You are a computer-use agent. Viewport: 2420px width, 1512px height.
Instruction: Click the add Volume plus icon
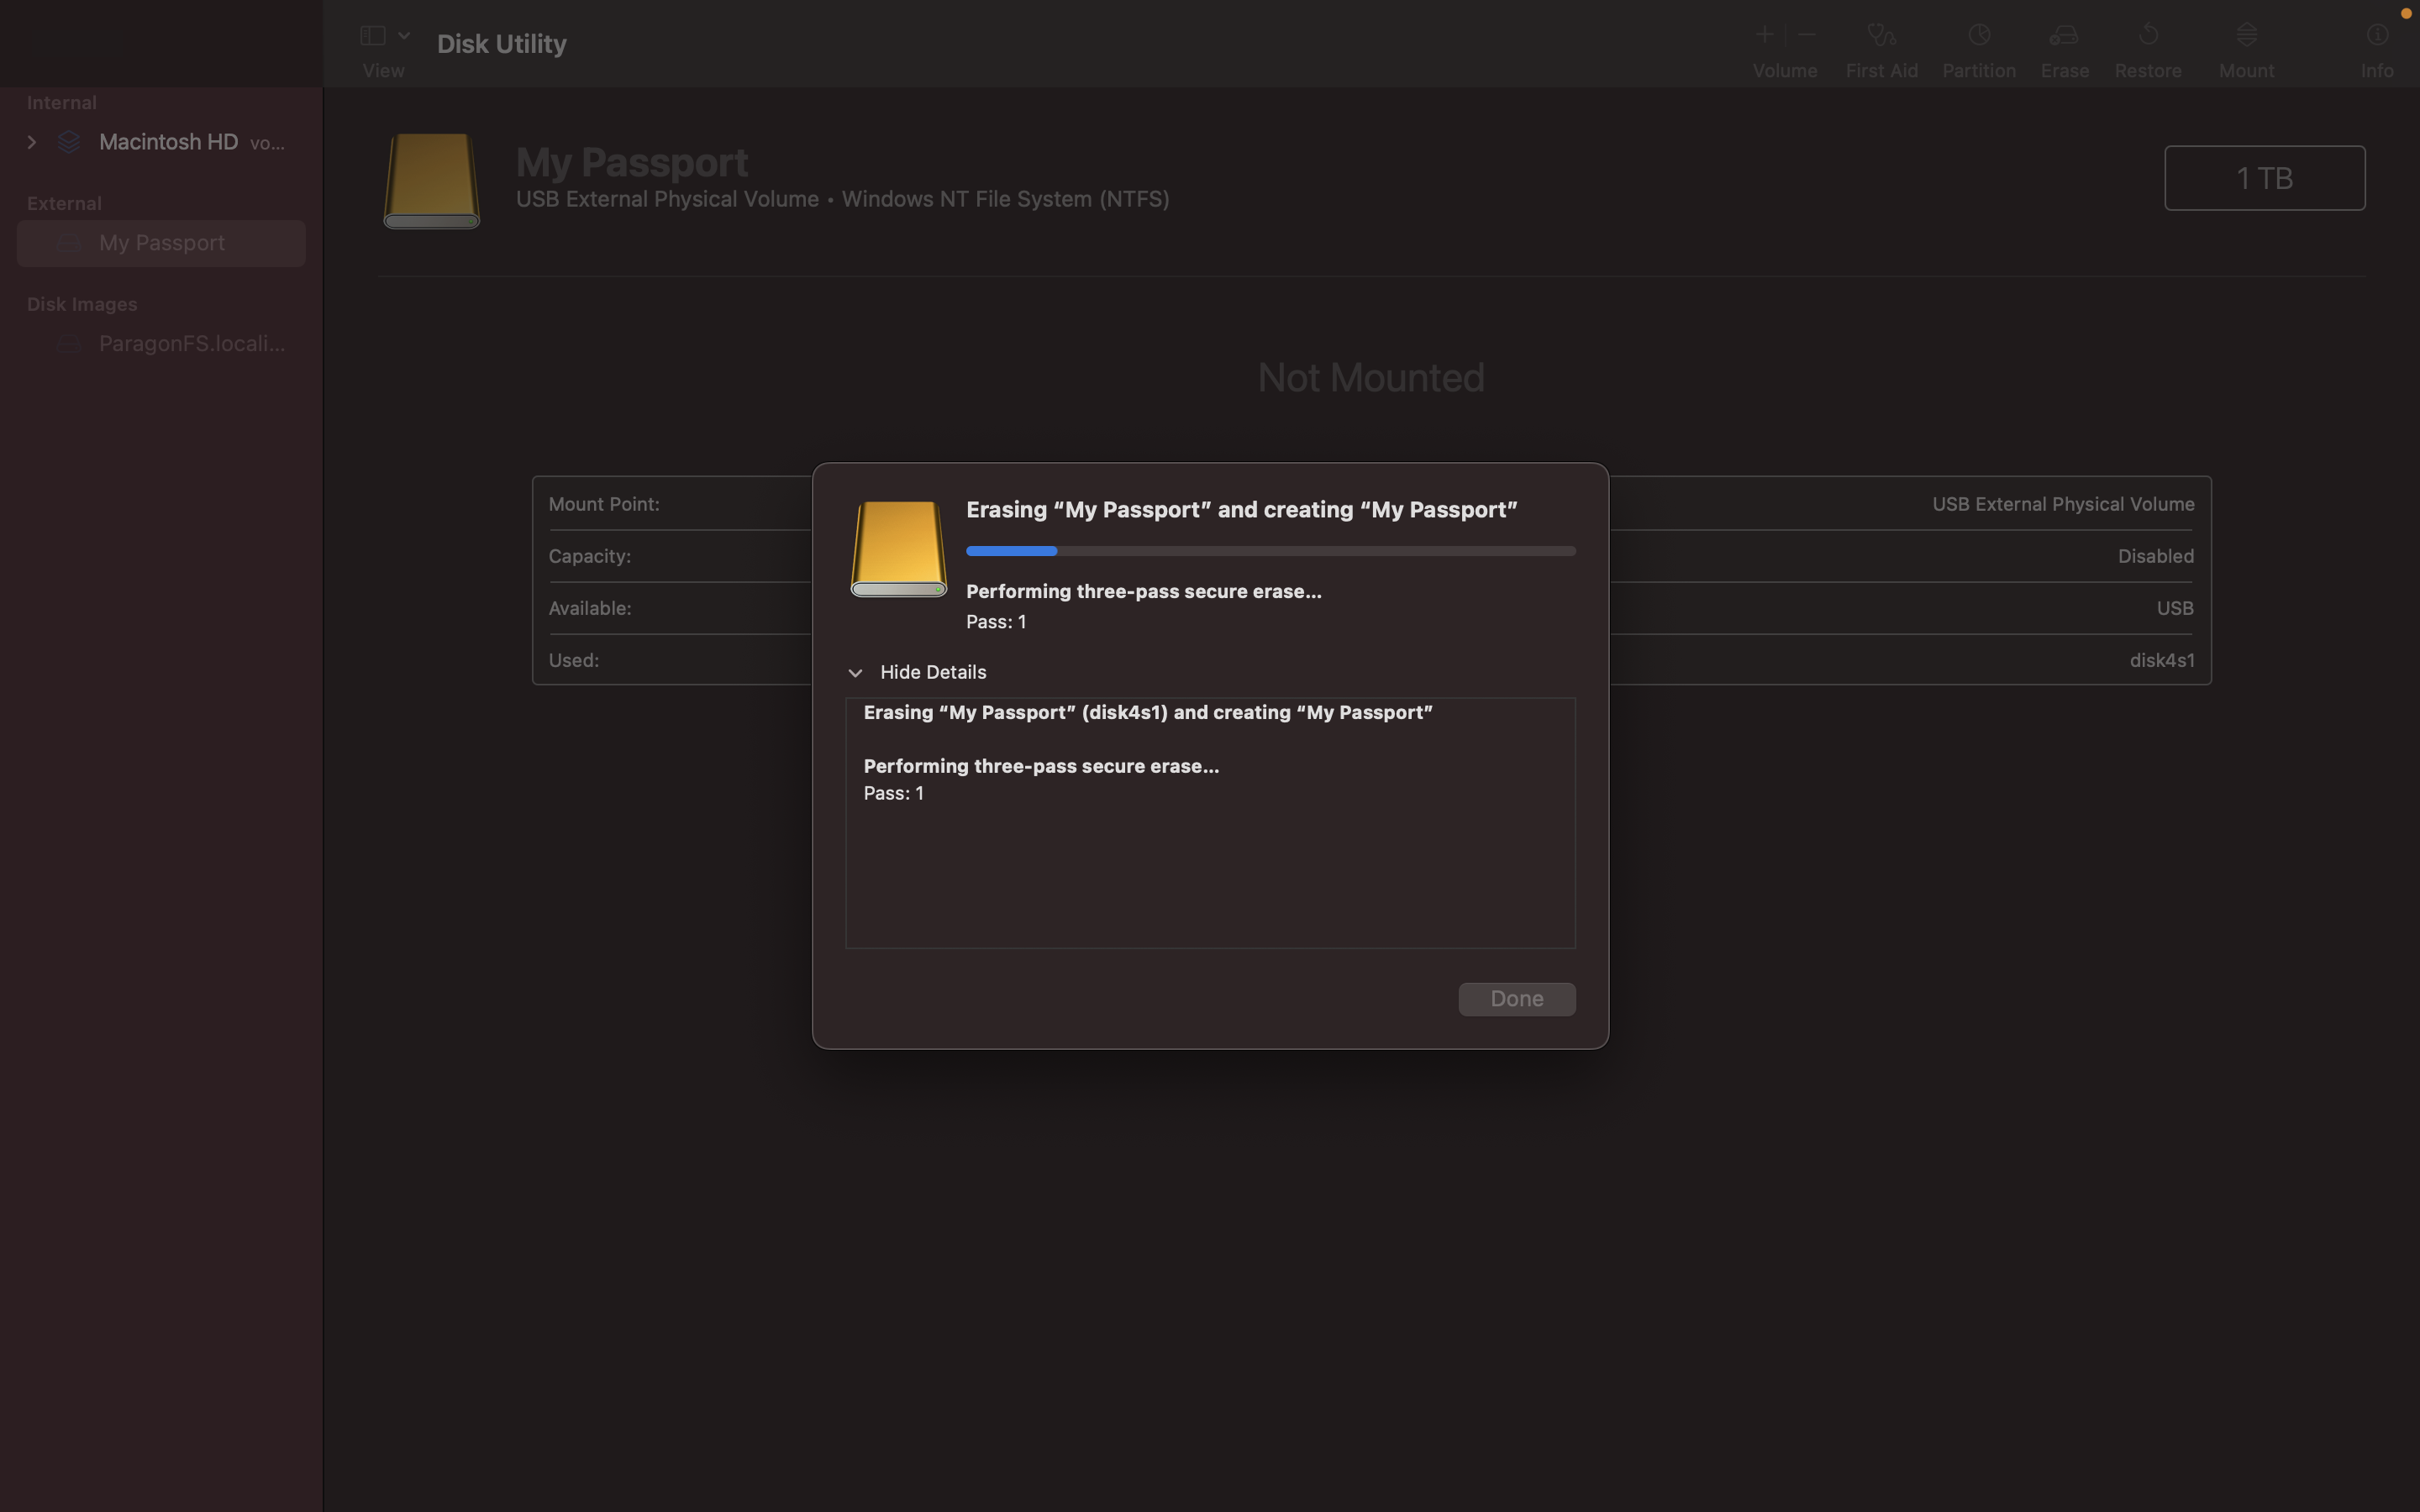(x=1764, y=36)
